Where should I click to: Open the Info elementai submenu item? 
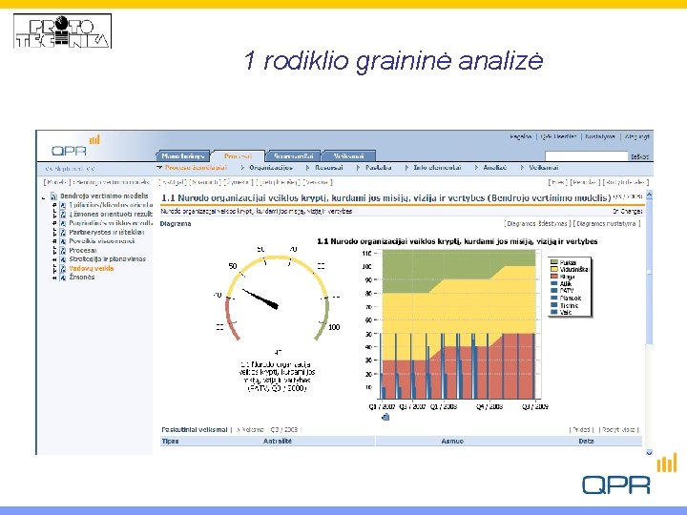[x=437, y=168]
